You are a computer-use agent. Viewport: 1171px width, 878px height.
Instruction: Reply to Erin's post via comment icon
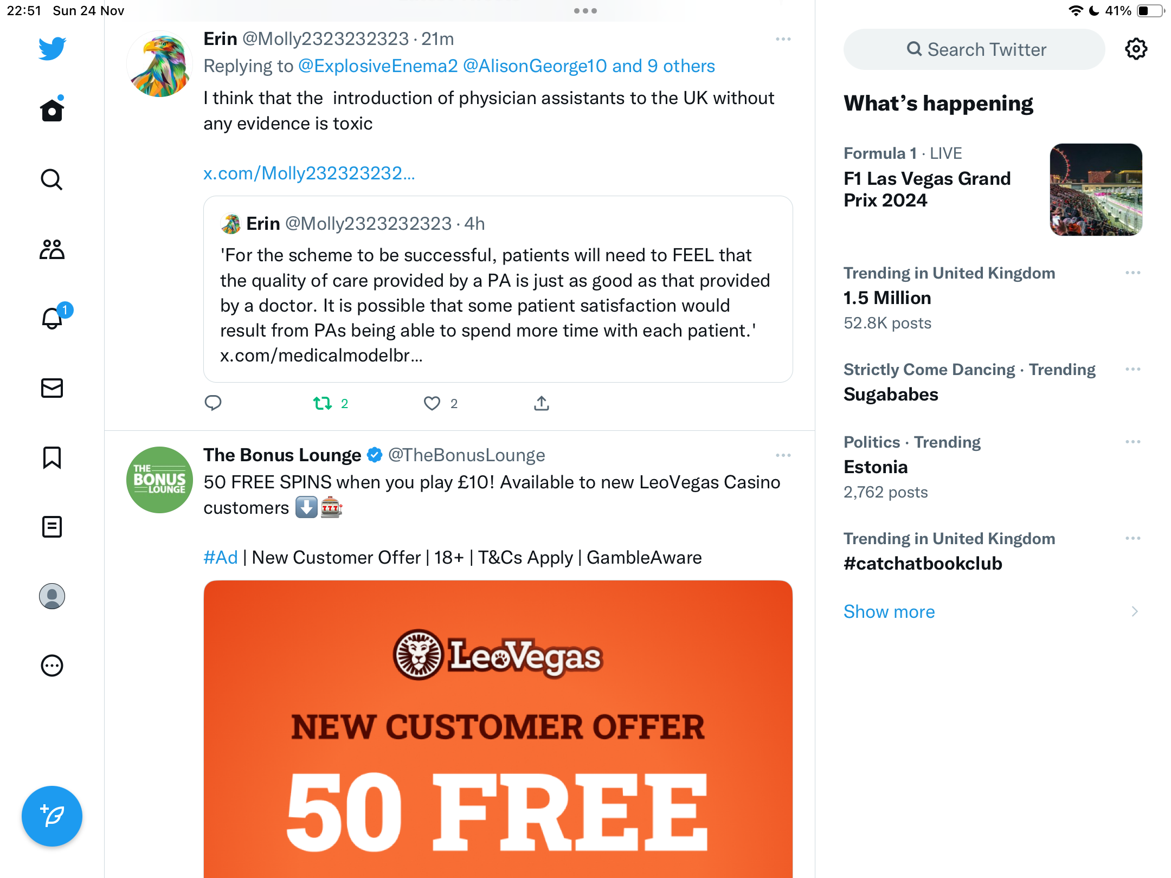(x=213, y=403)
